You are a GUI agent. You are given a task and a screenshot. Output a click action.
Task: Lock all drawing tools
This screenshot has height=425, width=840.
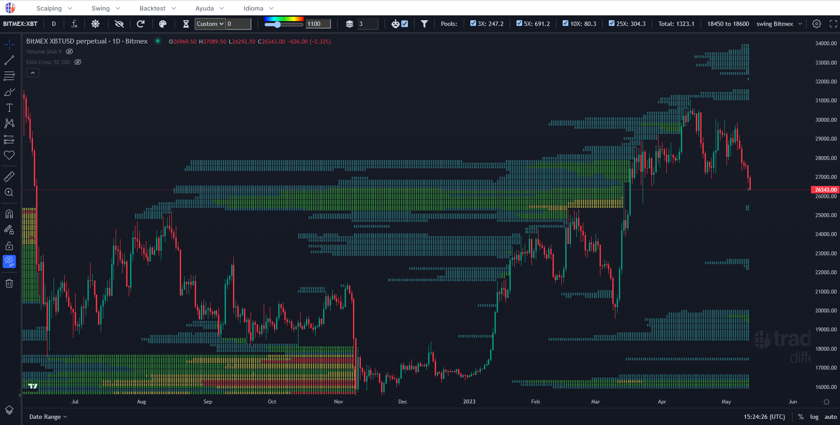tap(9, 246)
